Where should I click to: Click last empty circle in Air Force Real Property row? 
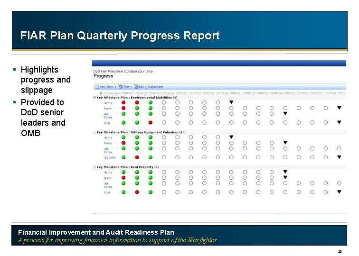click(339, 183)
